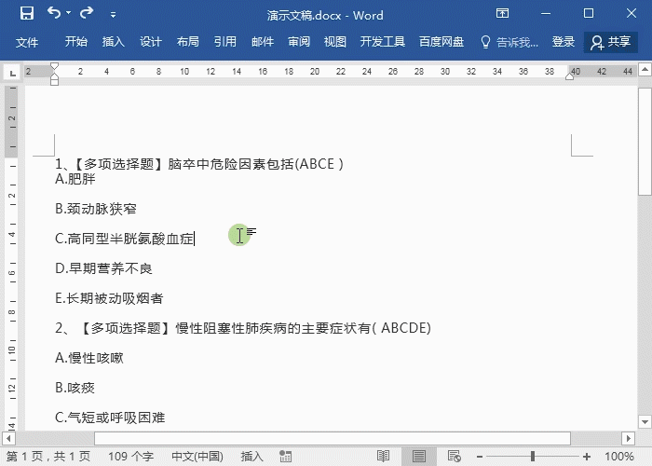Screen dimensions: 652x466
Task: Undo the last action
Action: [x=54, y=13]
